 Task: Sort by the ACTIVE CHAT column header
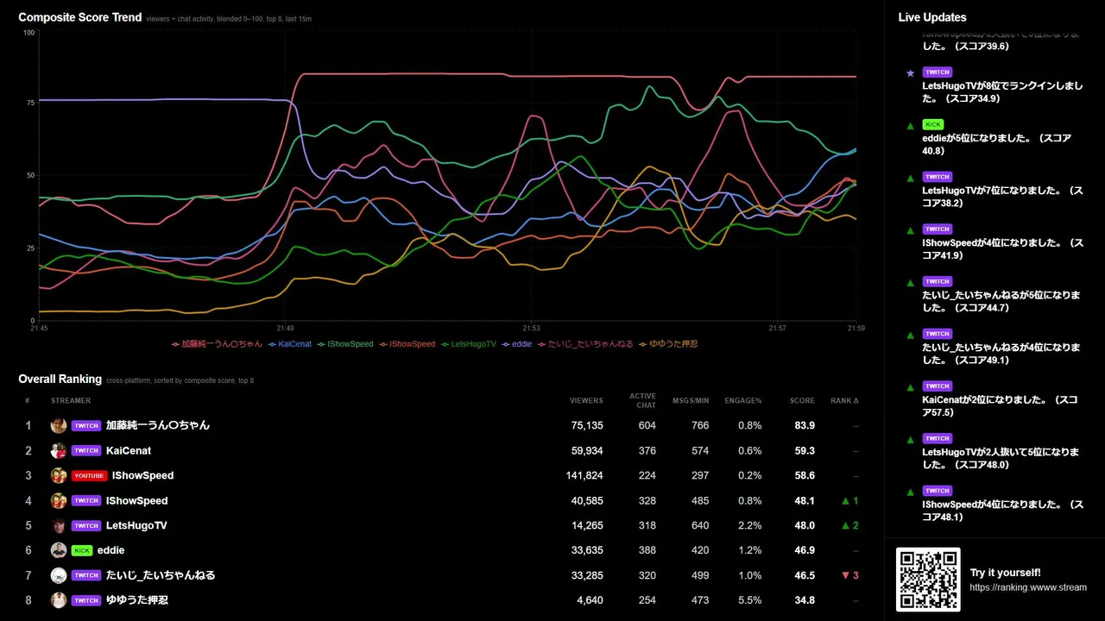pos(642,400)
